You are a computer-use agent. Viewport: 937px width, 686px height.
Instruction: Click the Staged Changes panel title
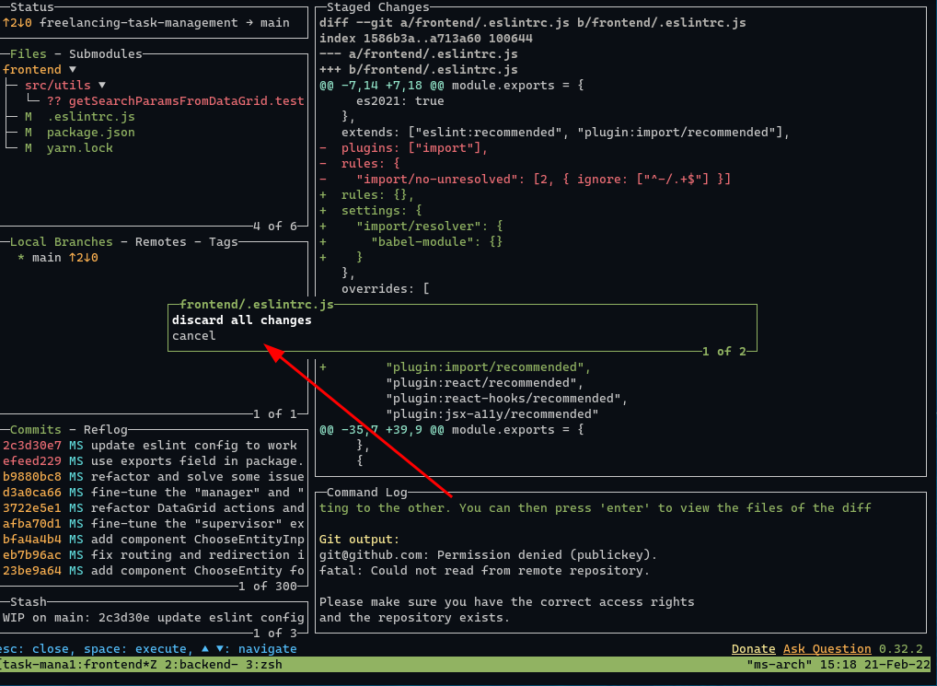[x=377, y=7]
